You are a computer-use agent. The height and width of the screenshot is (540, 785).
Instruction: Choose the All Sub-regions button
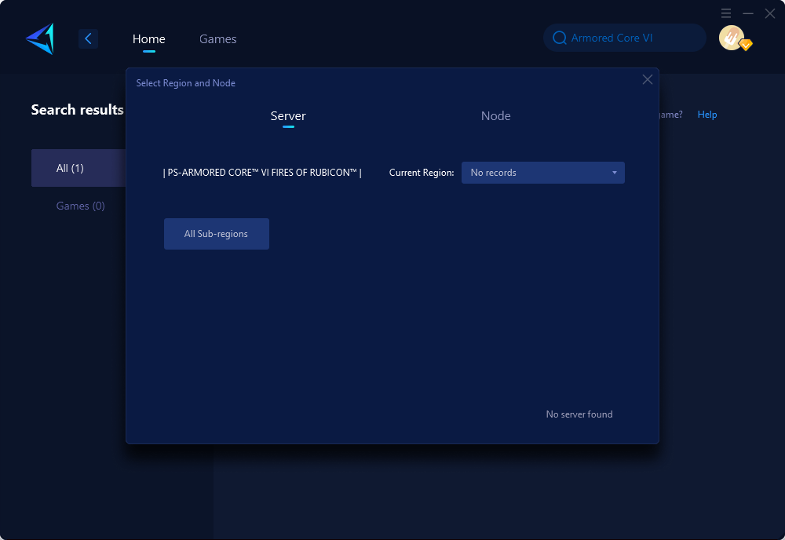(x=217, y=234)
